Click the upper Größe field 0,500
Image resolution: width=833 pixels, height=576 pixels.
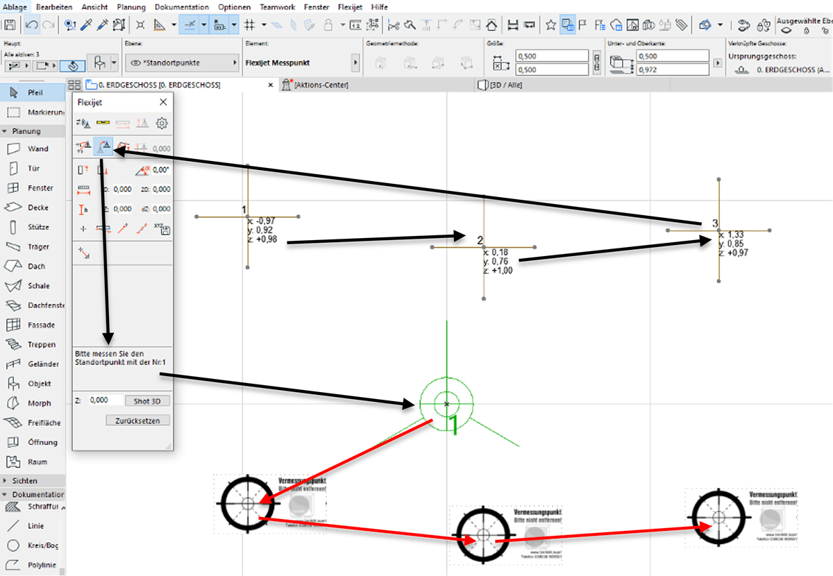point(552,56)
